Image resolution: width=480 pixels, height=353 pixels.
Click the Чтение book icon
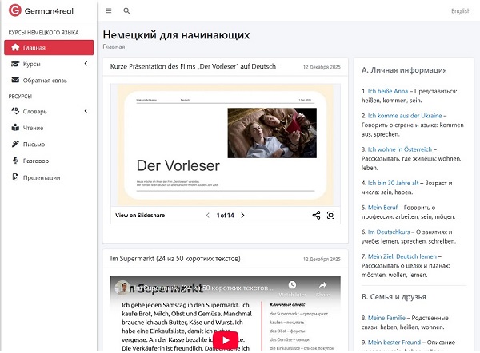(x=15, y=128)
